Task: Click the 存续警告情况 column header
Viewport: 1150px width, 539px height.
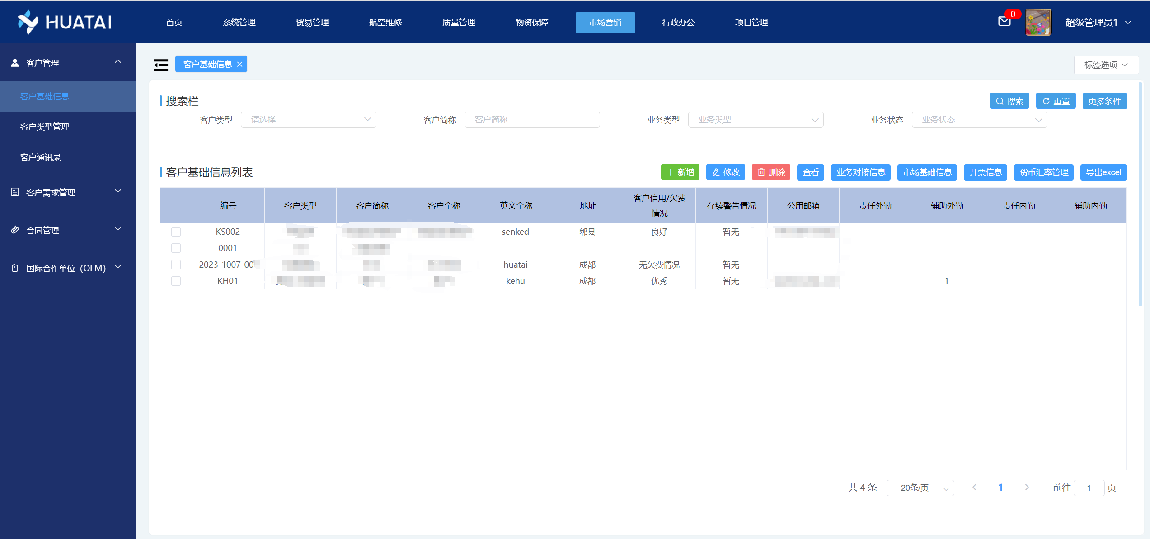Action: 732,206
